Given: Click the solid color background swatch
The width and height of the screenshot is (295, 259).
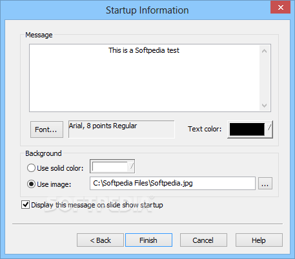Looking at the screenshot, I should [110, 166].
